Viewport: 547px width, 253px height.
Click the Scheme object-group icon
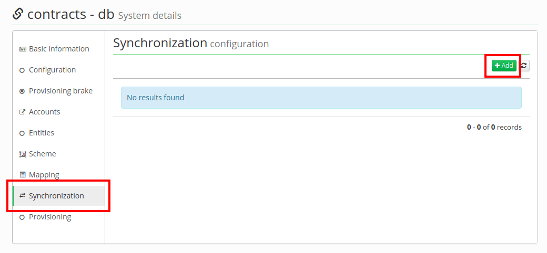pyautogui.click(x=22, y=154)
